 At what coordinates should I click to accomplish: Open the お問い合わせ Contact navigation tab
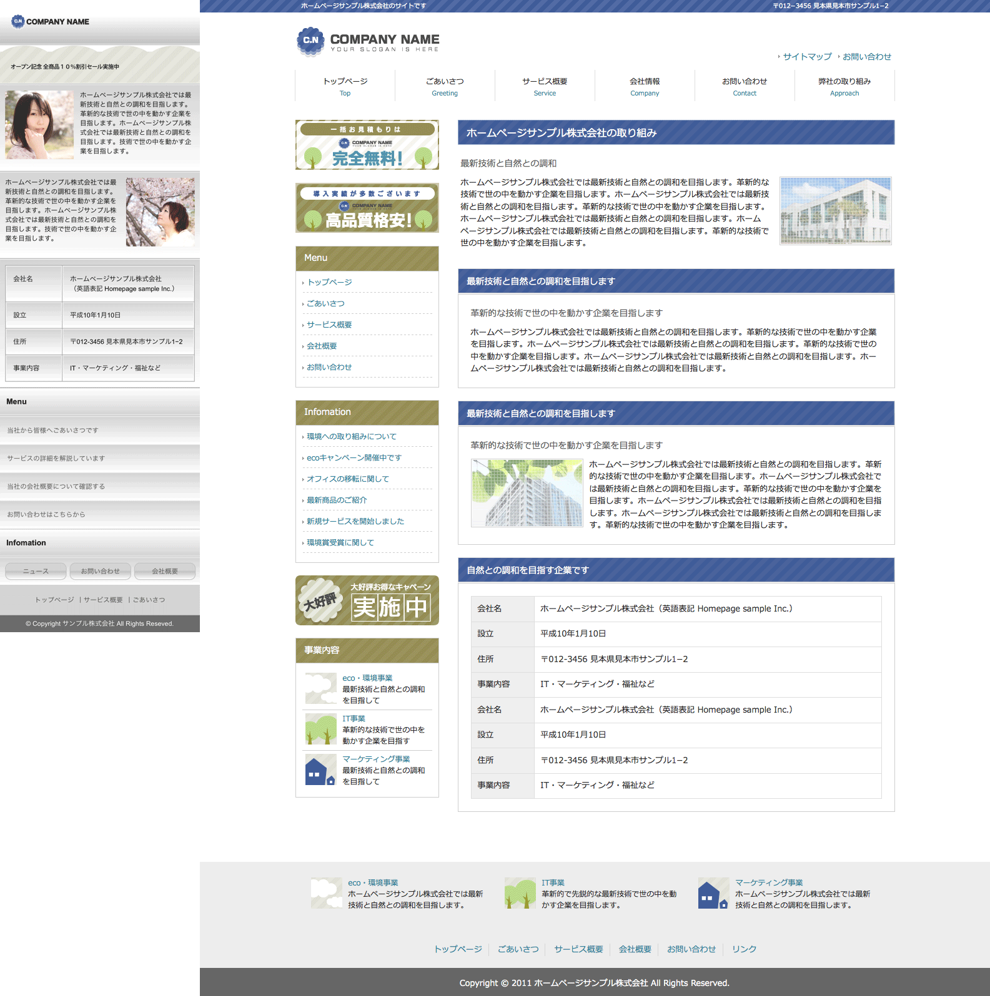point(745,86)
